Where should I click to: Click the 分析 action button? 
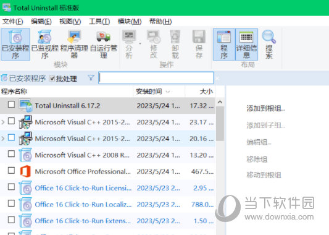click(x=129, y=45)
